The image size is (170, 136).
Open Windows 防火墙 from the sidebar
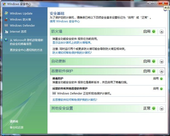[x=20, y=19]
